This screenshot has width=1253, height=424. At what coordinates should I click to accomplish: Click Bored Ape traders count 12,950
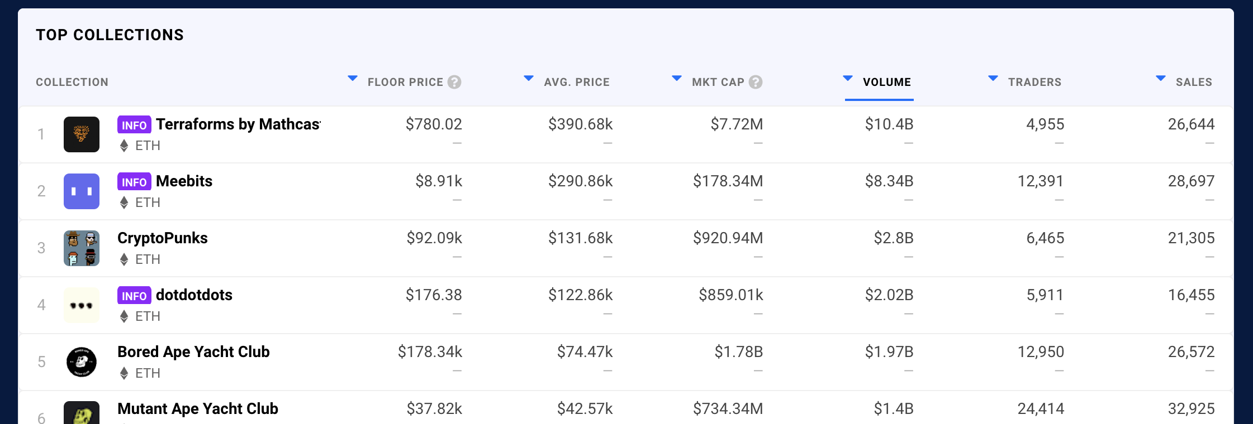coord(1041,352)
